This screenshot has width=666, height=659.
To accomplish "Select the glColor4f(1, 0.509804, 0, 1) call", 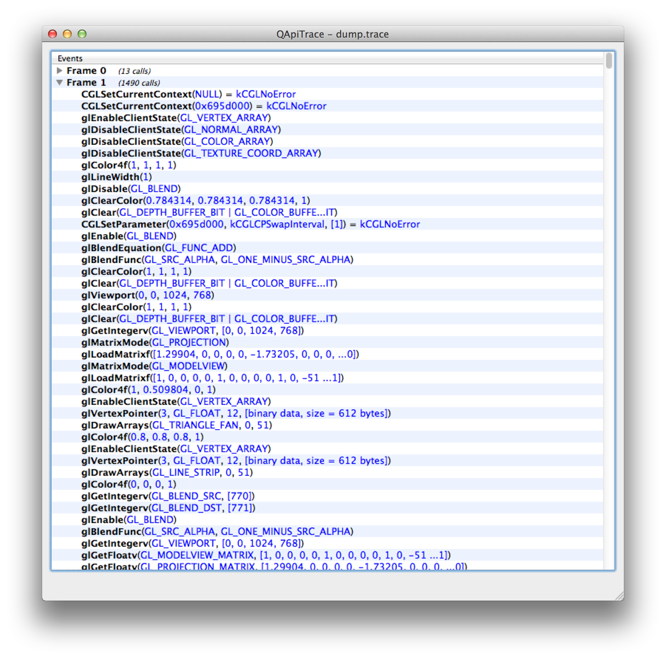I will [x=148, y=390].
